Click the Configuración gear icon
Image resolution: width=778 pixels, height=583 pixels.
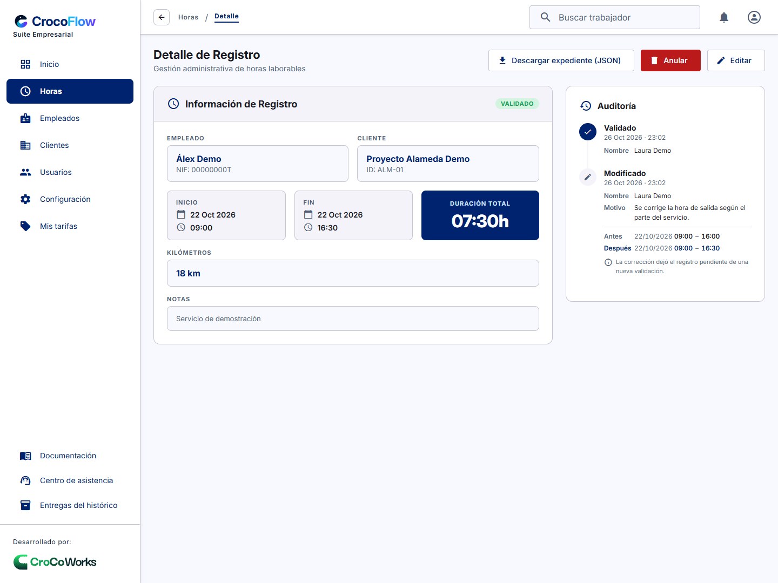click(x=25, y=199)
